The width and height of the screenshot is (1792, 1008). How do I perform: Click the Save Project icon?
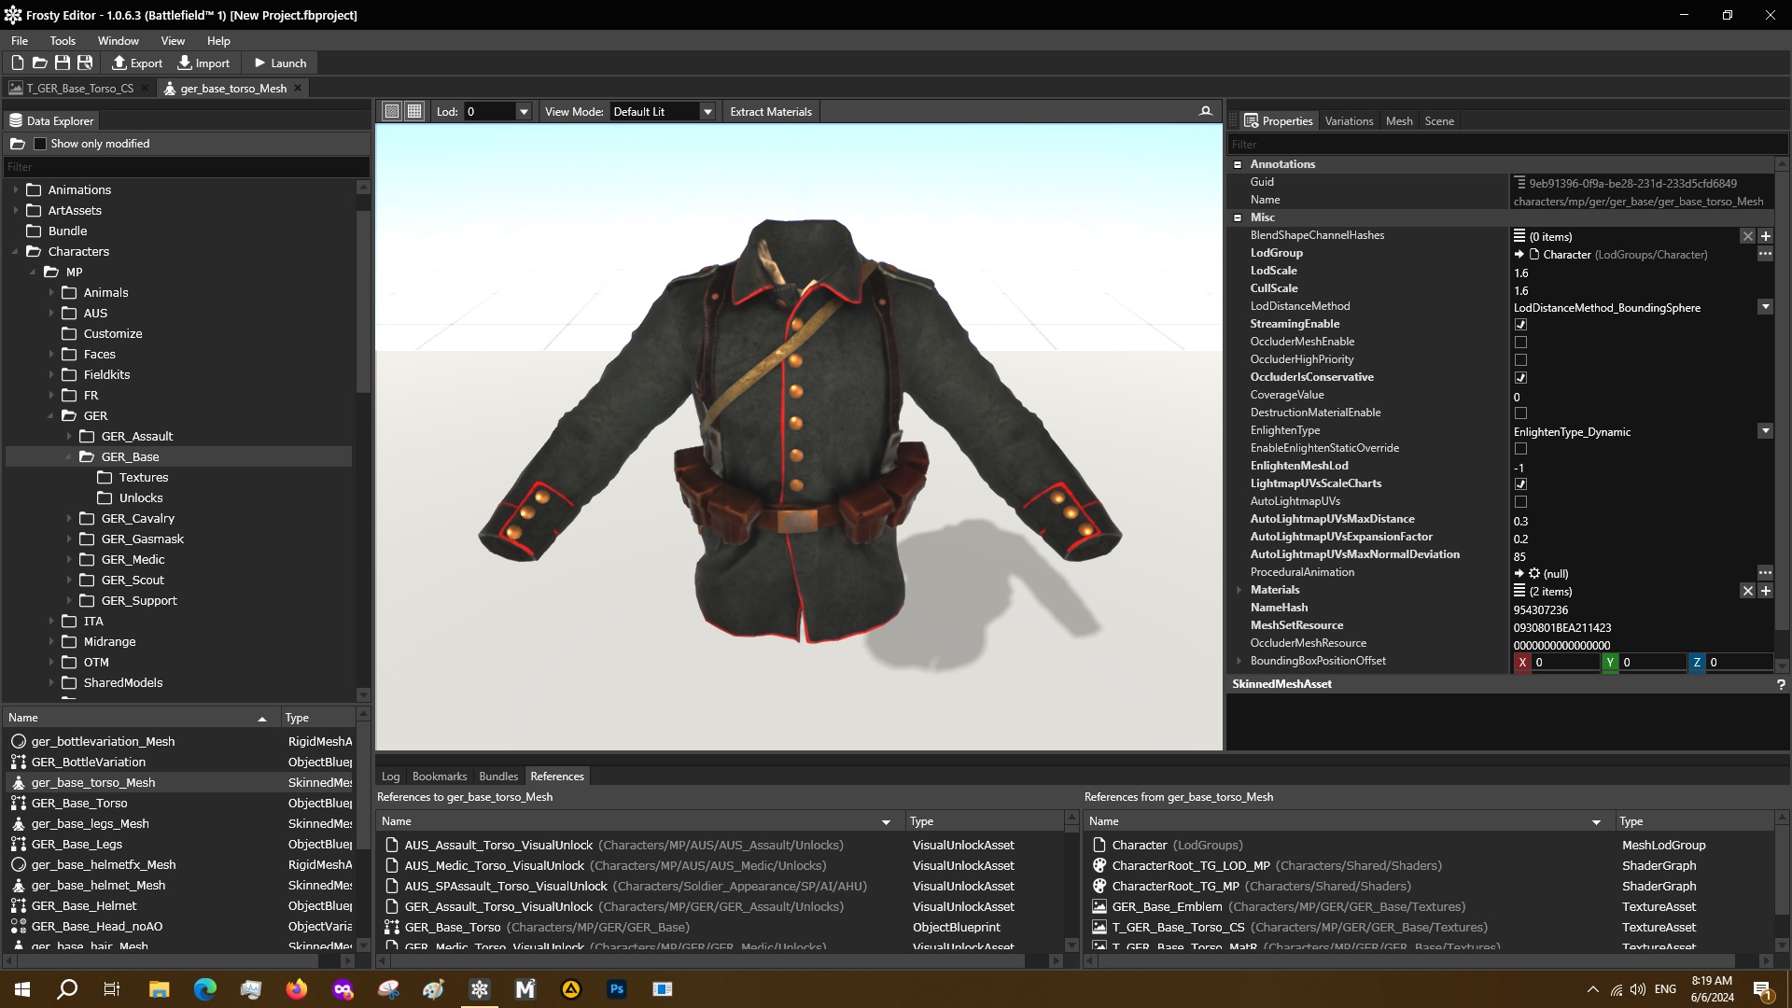[x=62, y=63]
